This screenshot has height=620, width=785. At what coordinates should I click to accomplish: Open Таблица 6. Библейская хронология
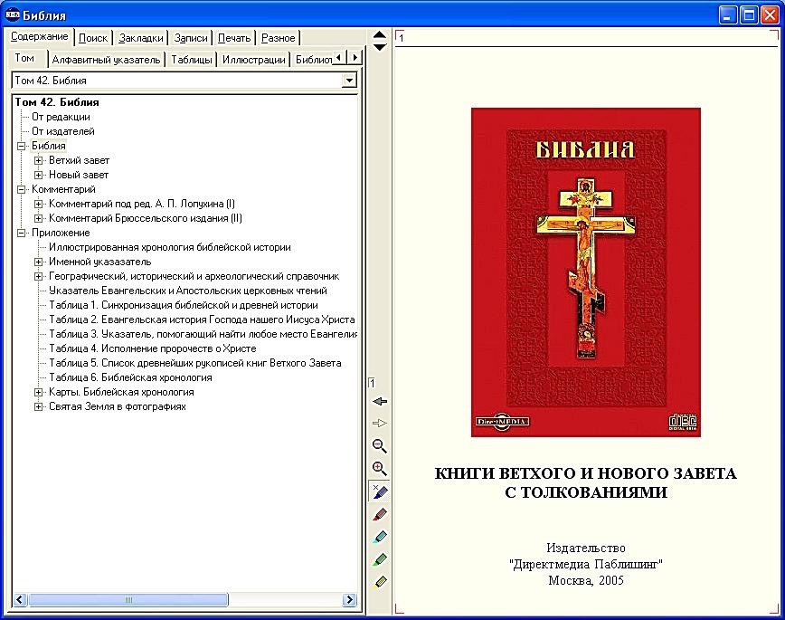130,378
